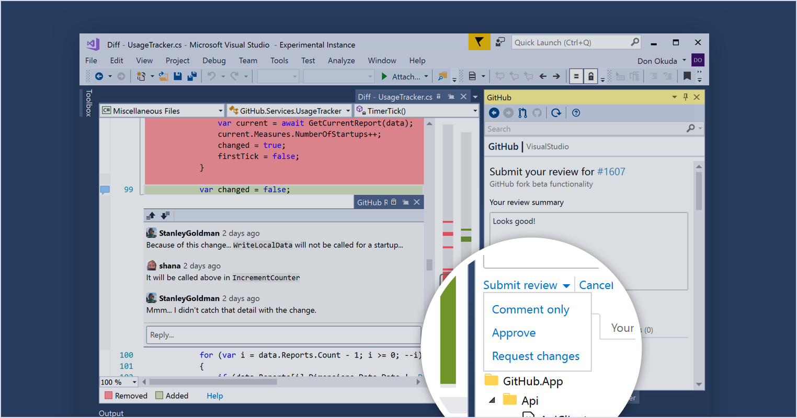Open the Miscellaneous Files dropdown

[220, 111]
